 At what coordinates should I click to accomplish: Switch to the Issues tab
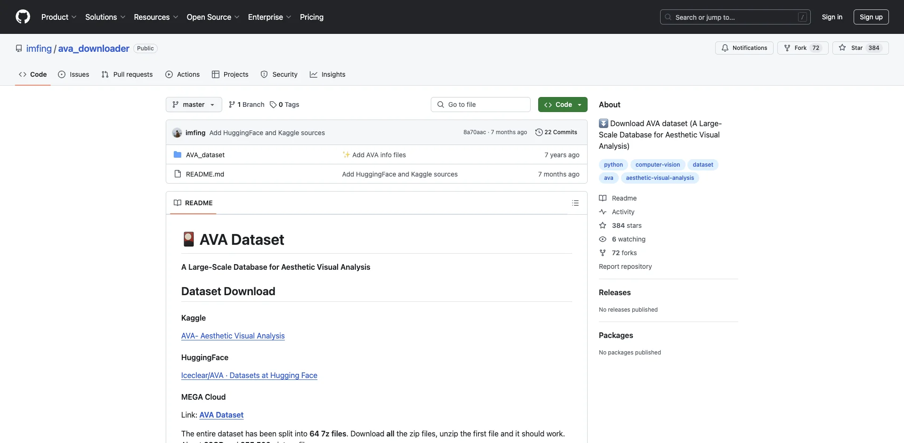[x=73, y=74]
